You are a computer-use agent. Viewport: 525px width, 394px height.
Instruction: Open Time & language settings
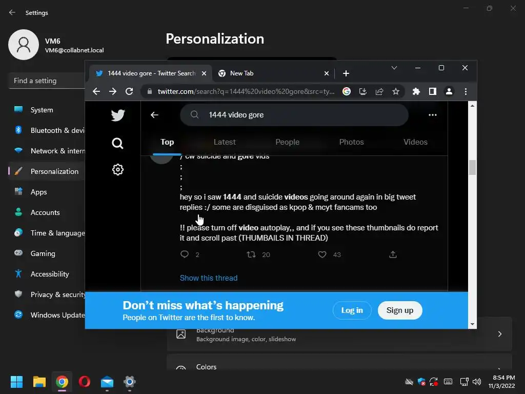pyautogui.click(x=47, y=233)
